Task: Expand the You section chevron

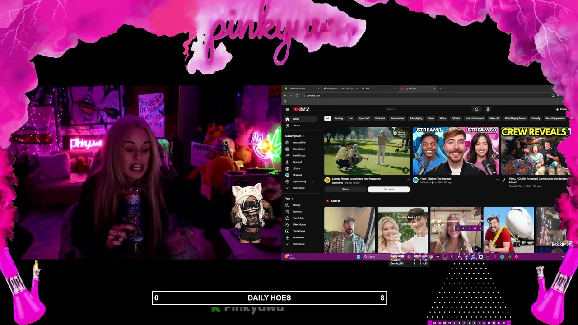Action: [292, 199]
